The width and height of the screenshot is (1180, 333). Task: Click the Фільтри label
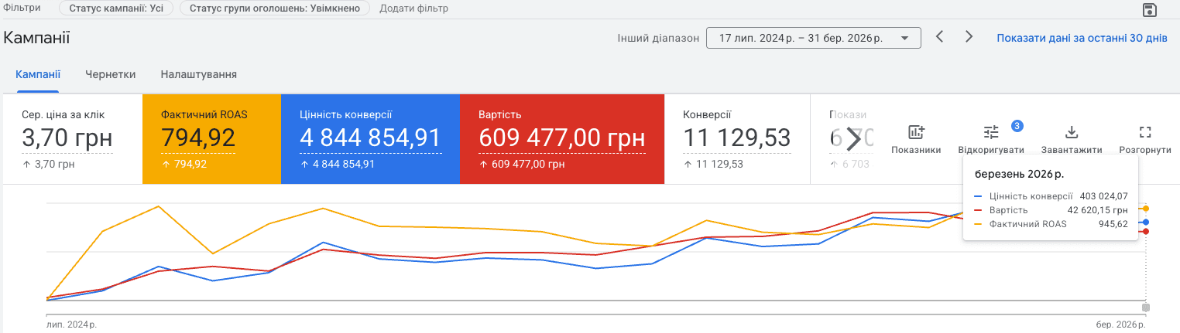point(22,8)
